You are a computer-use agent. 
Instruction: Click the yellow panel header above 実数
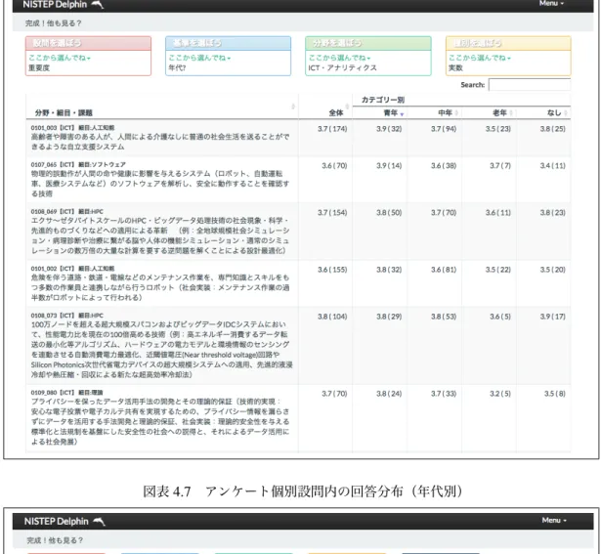point(508,43)
